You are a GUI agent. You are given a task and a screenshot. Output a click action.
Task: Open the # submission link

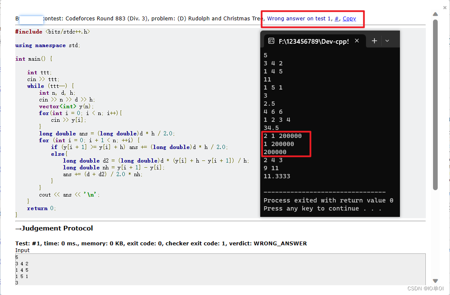pos(335,18)
